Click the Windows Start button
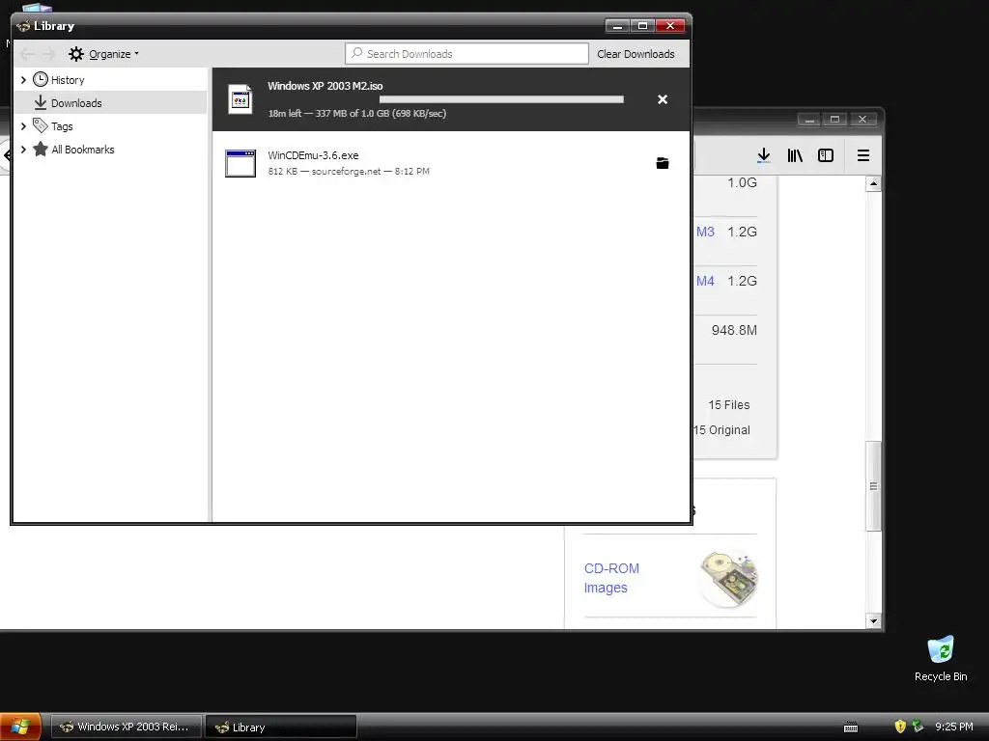This screenshot has width=989, height=741. pyautogui.click(x=21, y=727)
